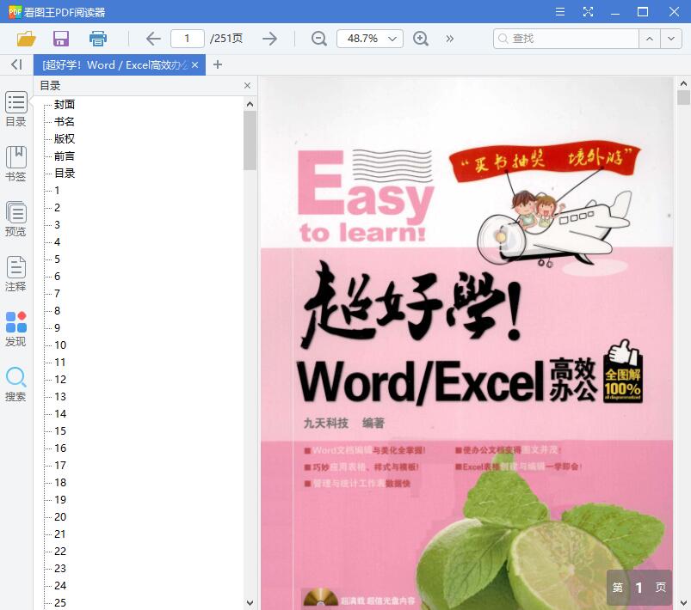Open the 48.7% zoom level dropdown
The width and height of the screenshot is (691, 610).
point(370,39)
